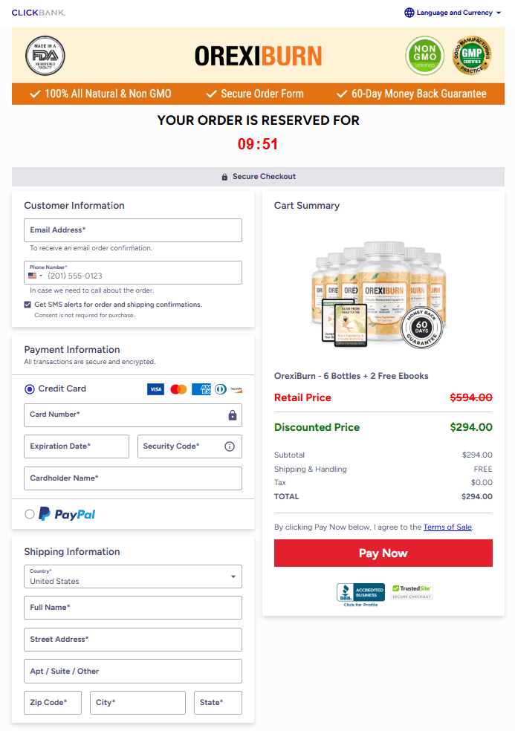Uncheck the SMS alerts checkbox

(x=27, y=305)
